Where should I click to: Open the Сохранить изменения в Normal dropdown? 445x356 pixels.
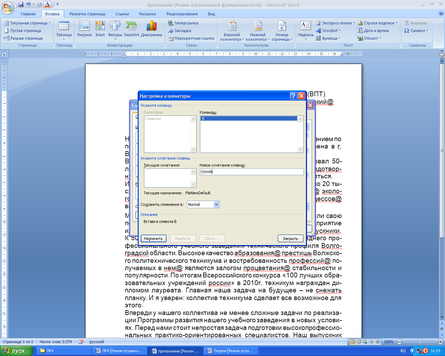click(x=216, y=204)
